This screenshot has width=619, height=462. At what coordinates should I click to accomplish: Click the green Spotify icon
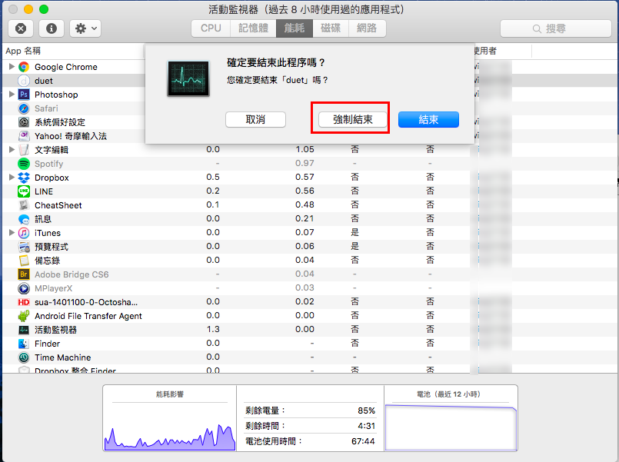tap(24, 163)
